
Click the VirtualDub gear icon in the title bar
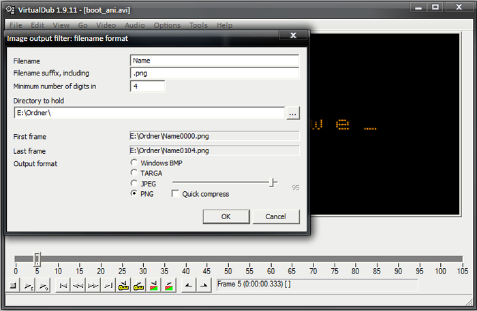(x=10, y=10)
